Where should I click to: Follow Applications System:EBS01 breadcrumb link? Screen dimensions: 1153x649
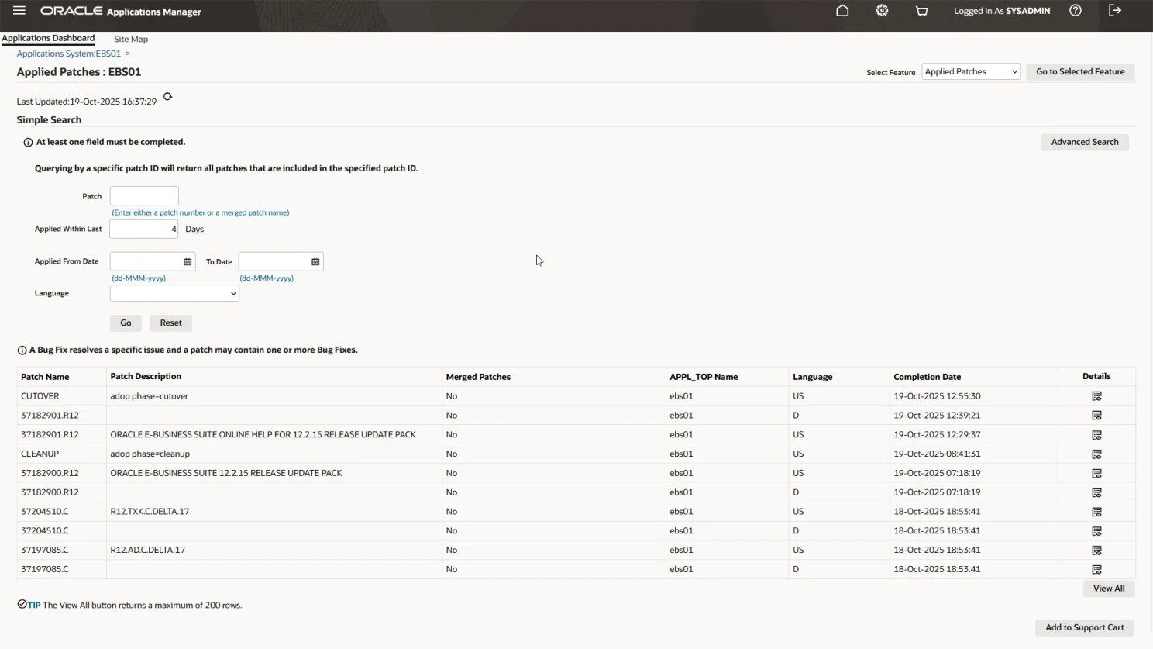click(x=69, y=54)
